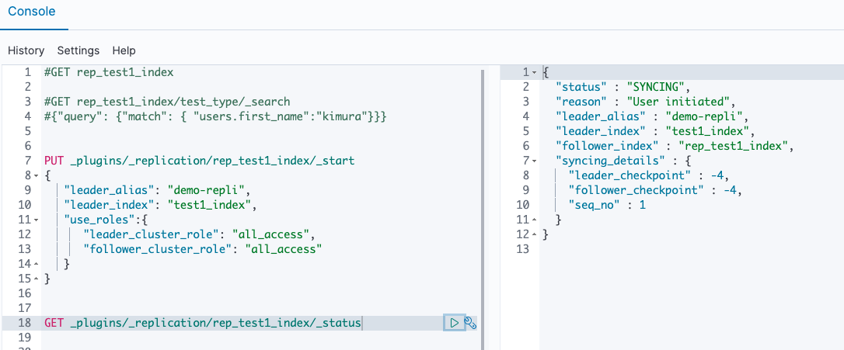Collapse the response root object at line 1
844x350 pixels.
tap(534, 73)
